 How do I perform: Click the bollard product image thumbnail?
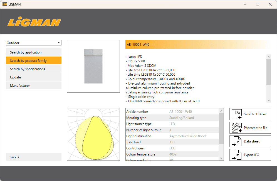click(x=93, y=66)
